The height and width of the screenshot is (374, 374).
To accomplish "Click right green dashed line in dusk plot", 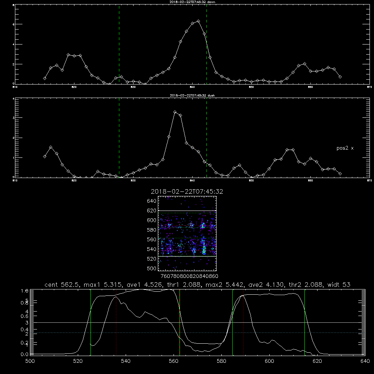I will point(206,138).
